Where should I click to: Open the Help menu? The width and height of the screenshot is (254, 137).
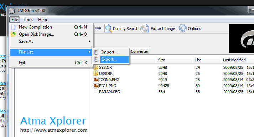[x=42, y=20]
